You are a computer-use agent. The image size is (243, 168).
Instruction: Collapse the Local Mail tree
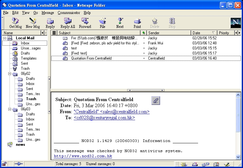(5, 38)
